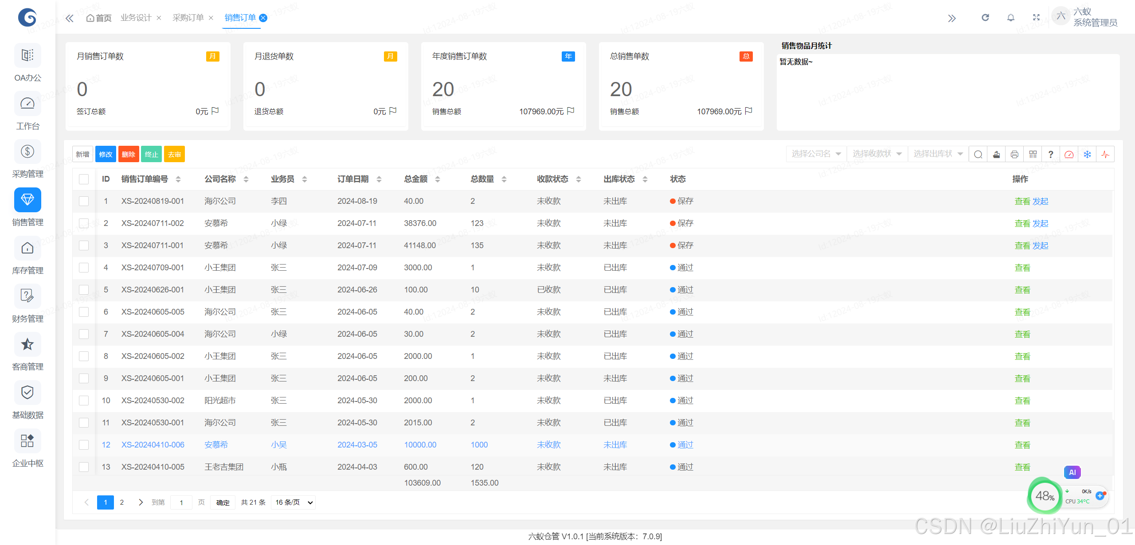This screenshot has height=545, width=1135.
Task: Tick the checkbox for order XS-20240819-001
Action: (84, 201)
